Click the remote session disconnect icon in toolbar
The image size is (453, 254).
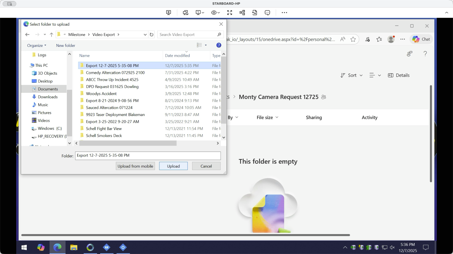(x=169, y=13)
